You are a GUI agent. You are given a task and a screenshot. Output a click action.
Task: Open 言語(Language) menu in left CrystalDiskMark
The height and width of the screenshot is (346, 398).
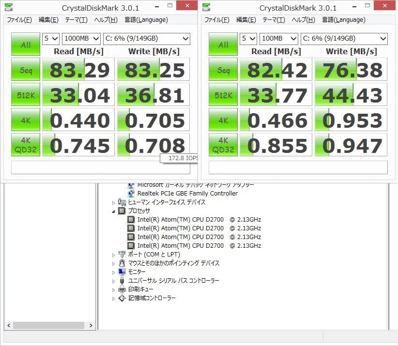(x=146, y=20)
